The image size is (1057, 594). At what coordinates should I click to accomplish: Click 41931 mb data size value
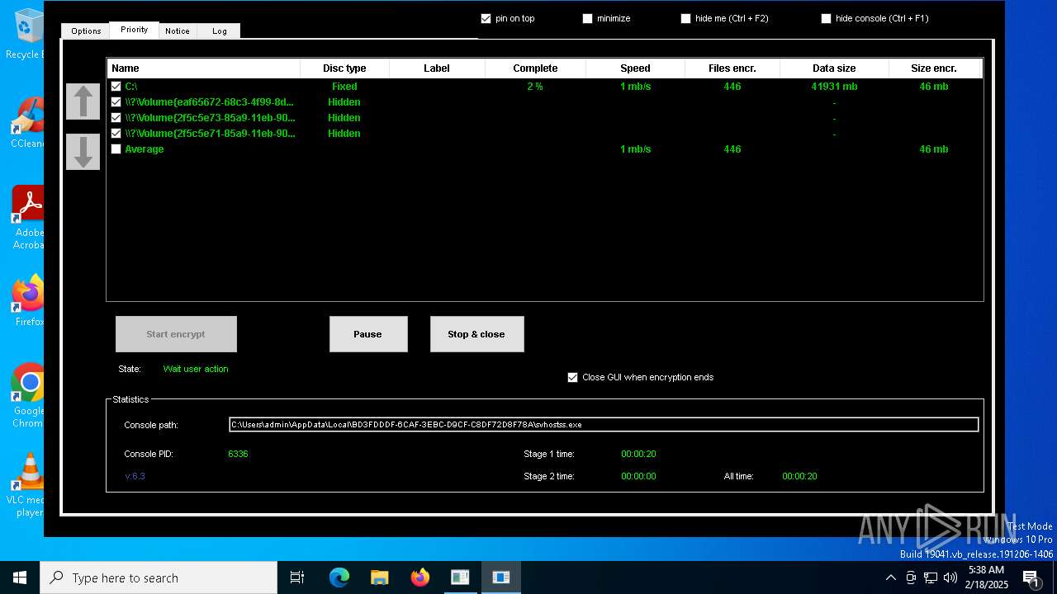pyautogui.click(x=834, y=86)
